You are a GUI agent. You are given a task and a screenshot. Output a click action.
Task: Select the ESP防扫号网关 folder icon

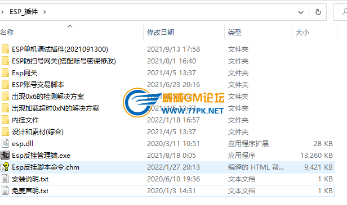tap(5, 61)
